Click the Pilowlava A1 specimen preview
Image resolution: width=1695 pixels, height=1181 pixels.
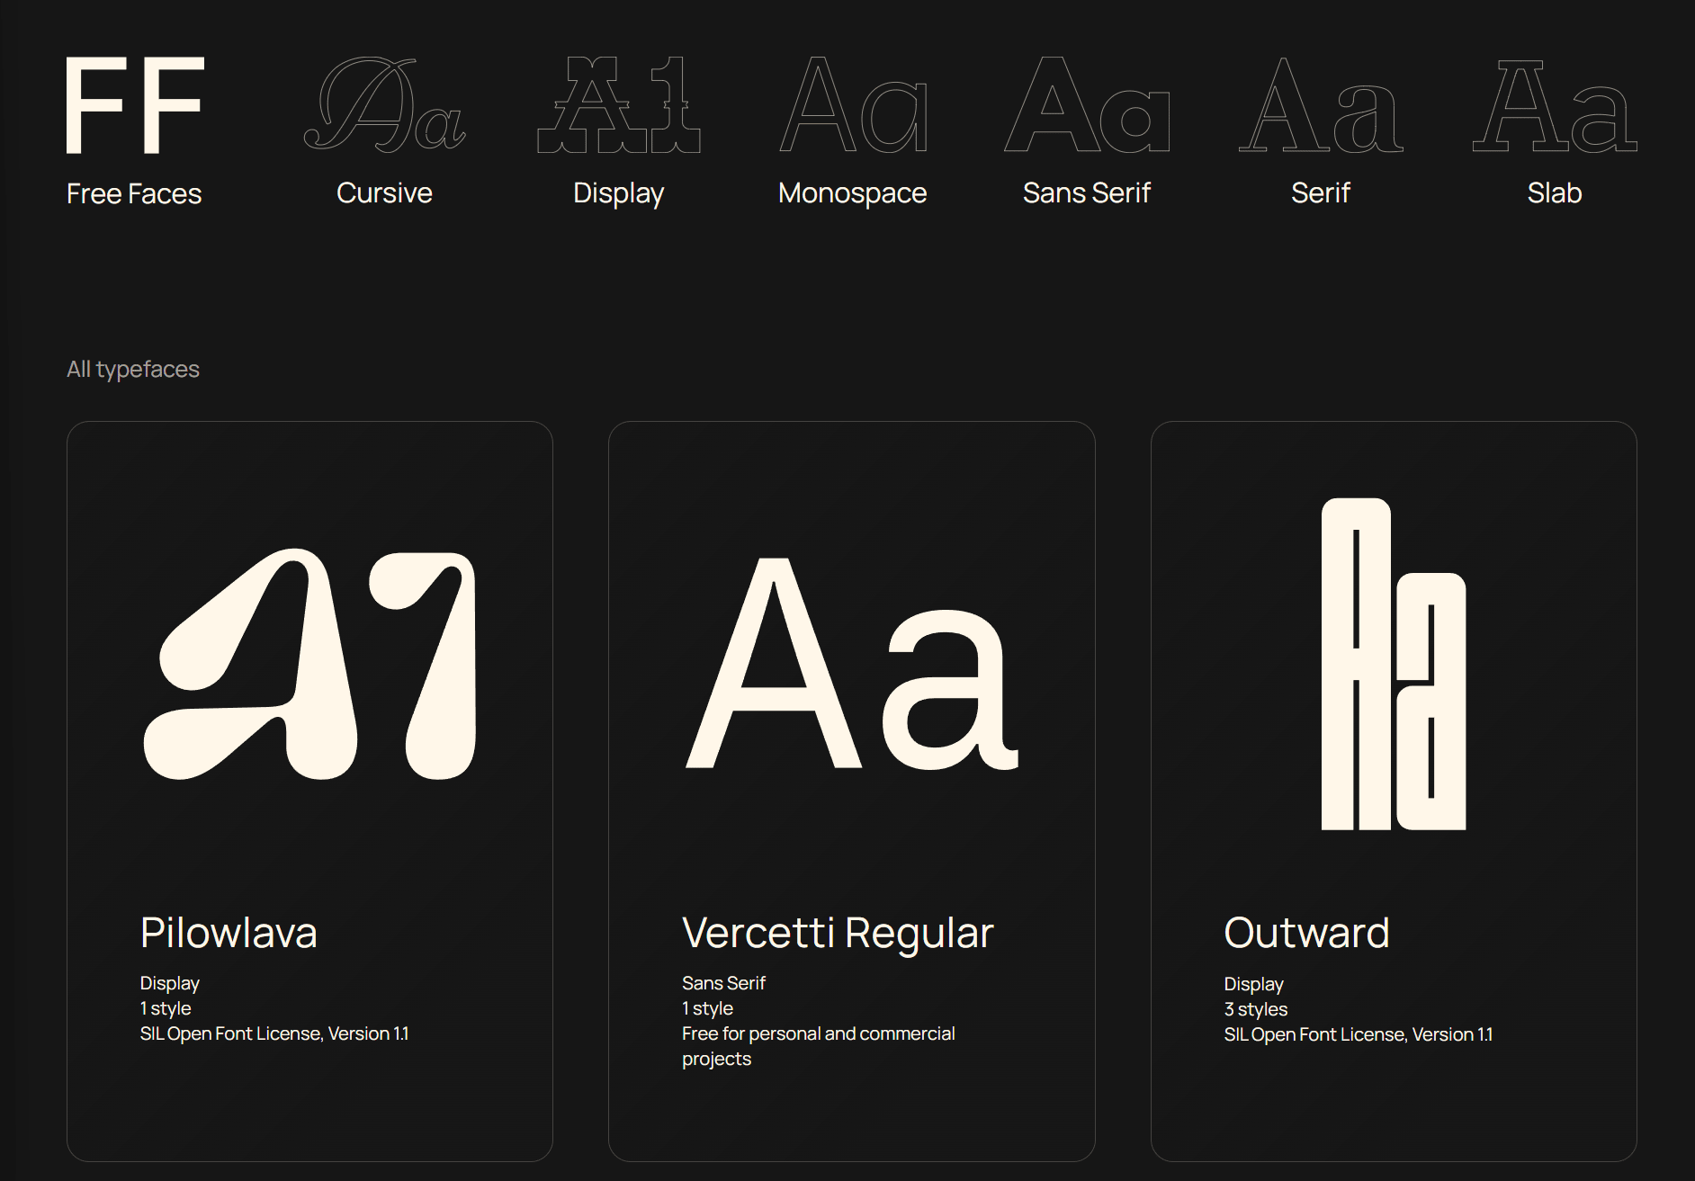click(309, 664)
